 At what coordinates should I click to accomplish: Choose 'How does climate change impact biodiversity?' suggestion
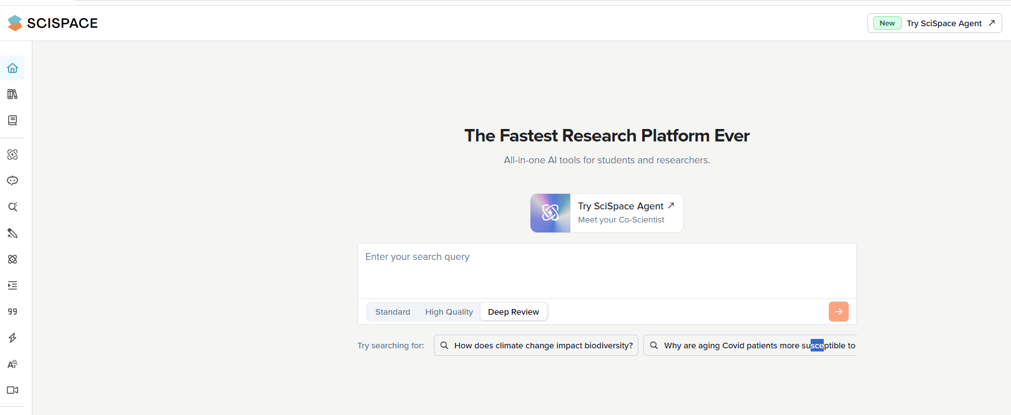[x=536, y=345]
